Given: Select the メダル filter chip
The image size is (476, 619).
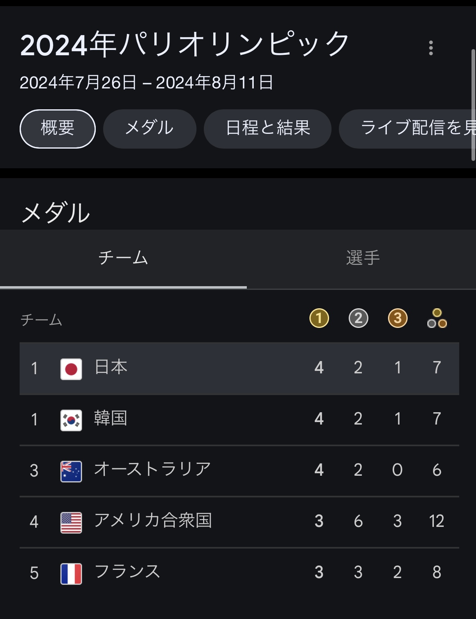Looking at the screenshot, I should (149, 129).
